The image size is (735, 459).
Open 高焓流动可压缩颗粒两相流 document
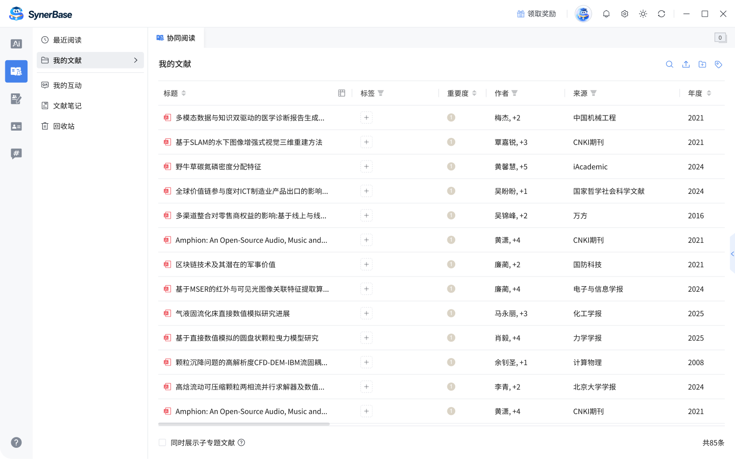tap(250, 387)
